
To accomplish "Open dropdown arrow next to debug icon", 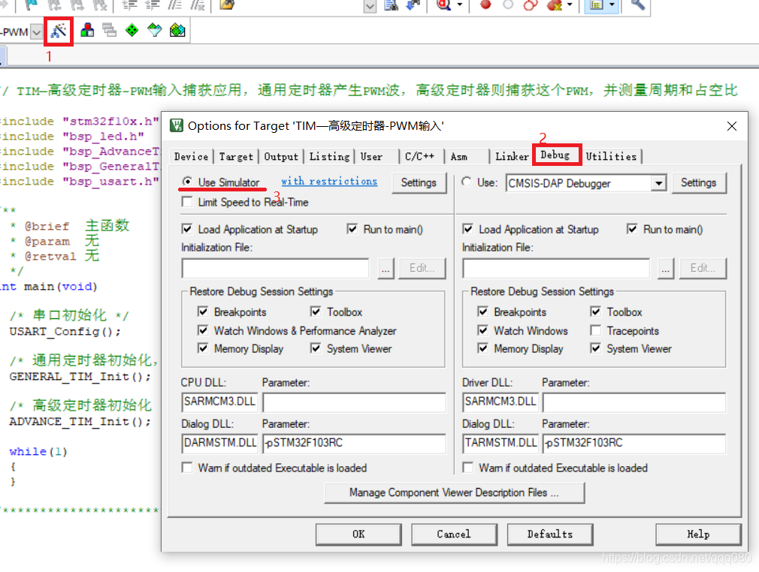I will click(459, 5).
